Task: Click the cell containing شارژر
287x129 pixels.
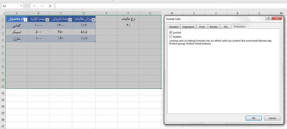Action: pos(17,39)
